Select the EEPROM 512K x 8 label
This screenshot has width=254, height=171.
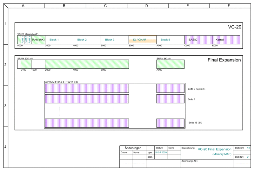61,82
